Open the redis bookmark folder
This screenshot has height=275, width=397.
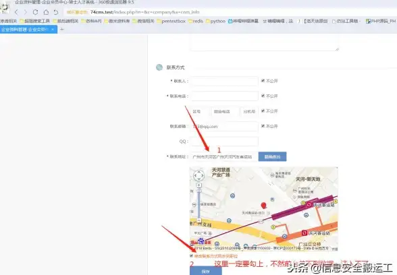pyautogui.click(x=196, y=22)
